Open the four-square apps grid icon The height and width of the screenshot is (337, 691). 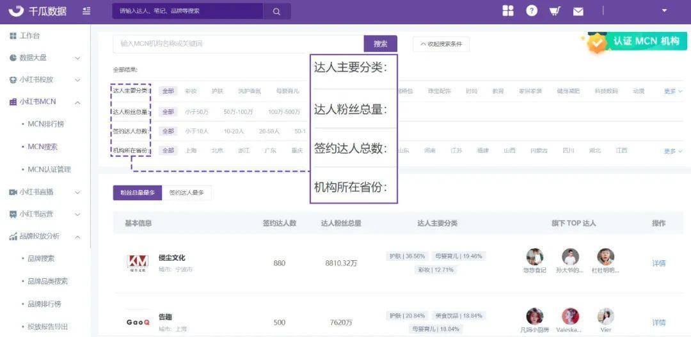pos(508,11)
